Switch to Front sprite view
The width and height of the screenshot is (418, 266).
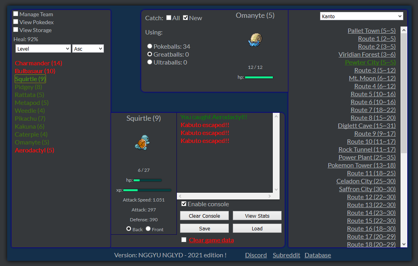click(x=148, y=229)
